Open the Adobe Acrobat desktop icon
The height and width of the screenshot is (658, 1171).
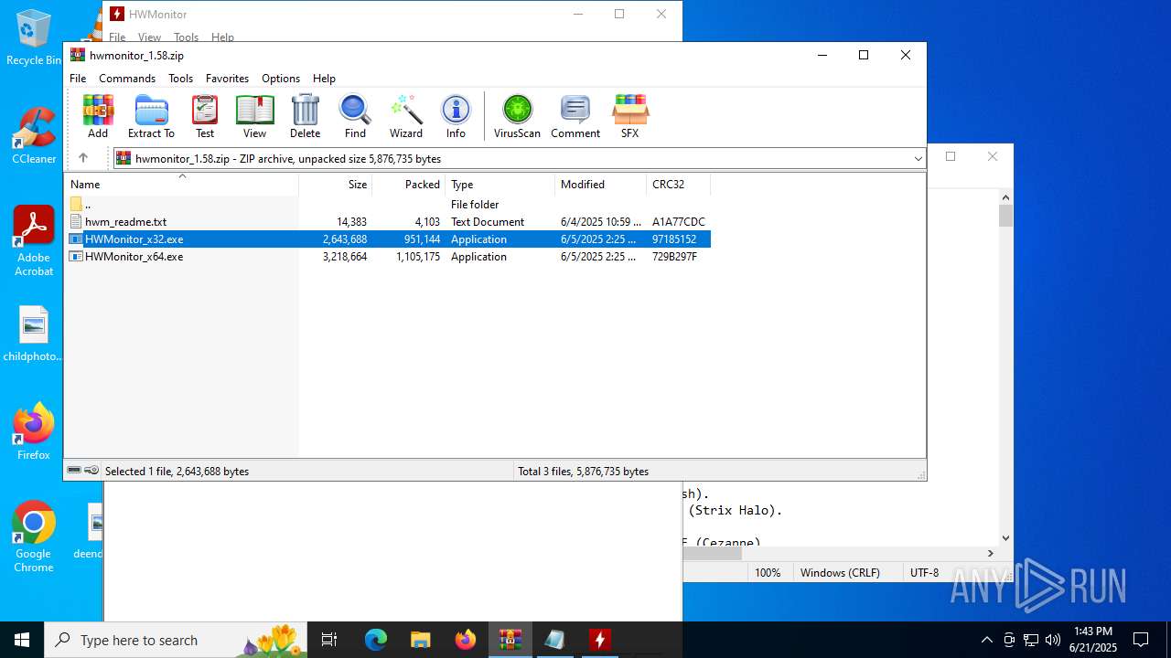click(34, 241)
